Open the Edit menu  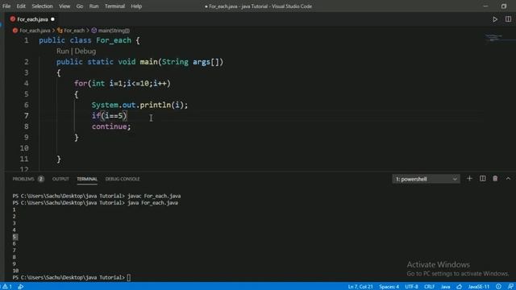21,6
